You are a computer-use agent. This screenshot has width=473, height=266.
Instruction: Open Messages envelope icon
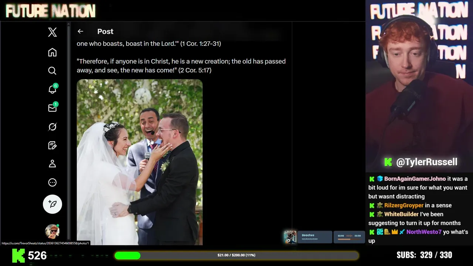[52, 108]
